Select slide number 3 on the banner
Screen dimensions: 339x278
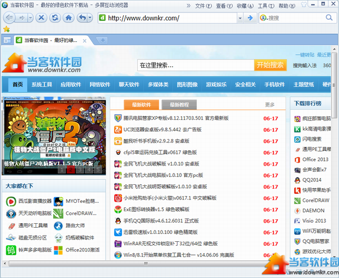tap(80, 170)
